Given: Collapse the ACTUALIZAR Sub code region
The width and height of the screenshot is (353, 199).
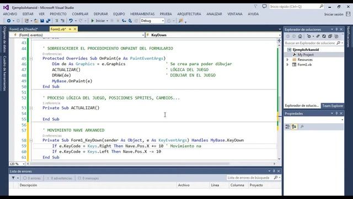Looking at the screenshot, I should point(31,108).
